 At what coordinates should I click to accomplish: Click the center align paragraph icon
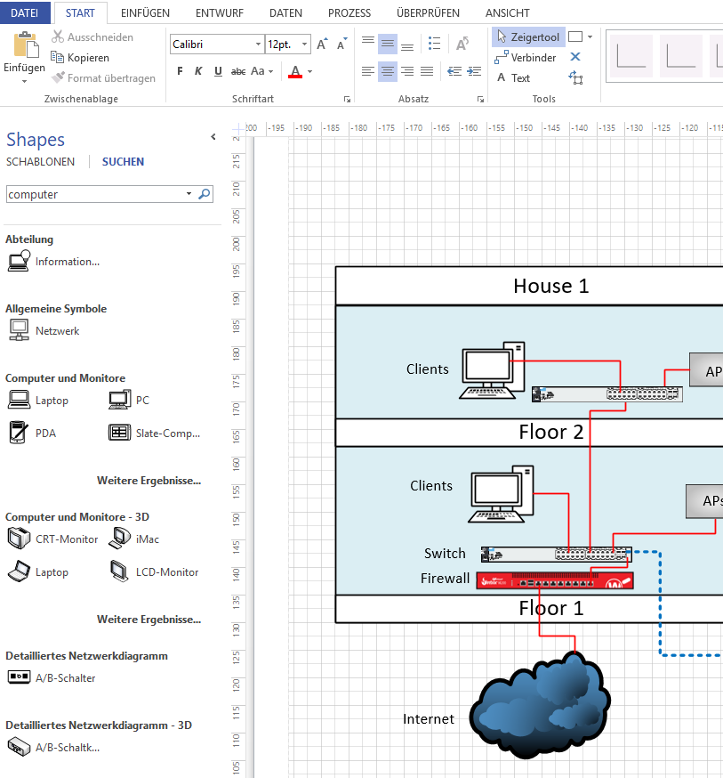pyautogui.click(x=388, y=71)
